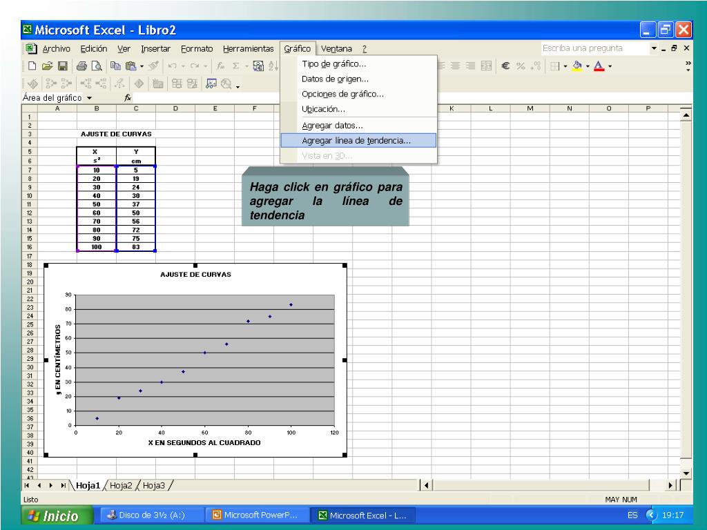Image resolution: width=707 pixels, height=530 pixels.
Task: Open the 'Escriba una pregunta' dropdown arrow
Action: (x=654, y=48)
